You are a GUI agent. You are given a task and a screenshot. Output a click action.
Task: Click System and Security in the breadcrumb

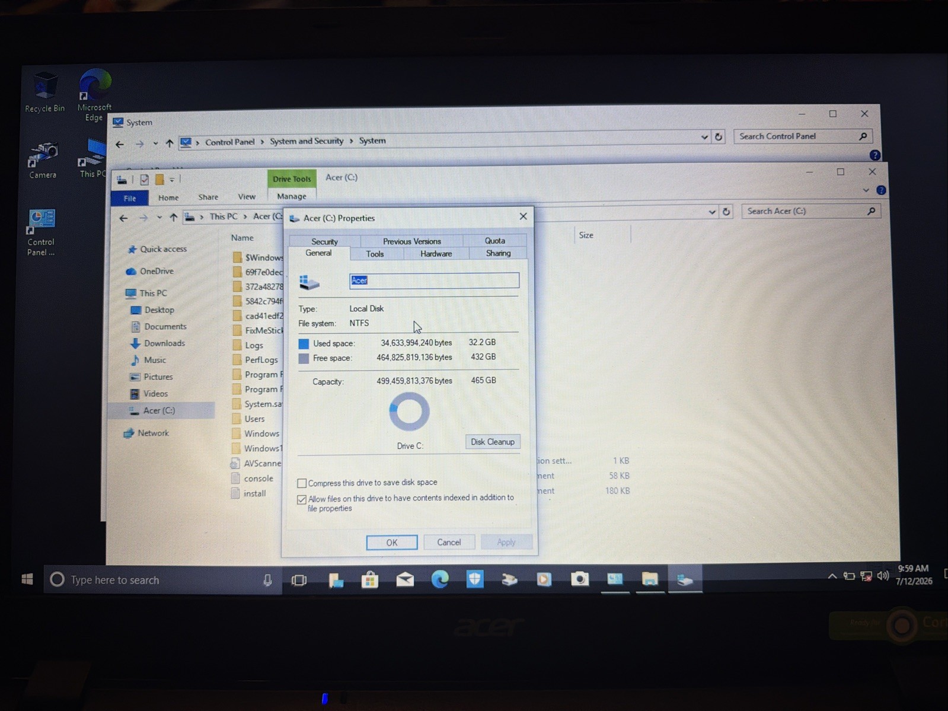tap(307, 141)
